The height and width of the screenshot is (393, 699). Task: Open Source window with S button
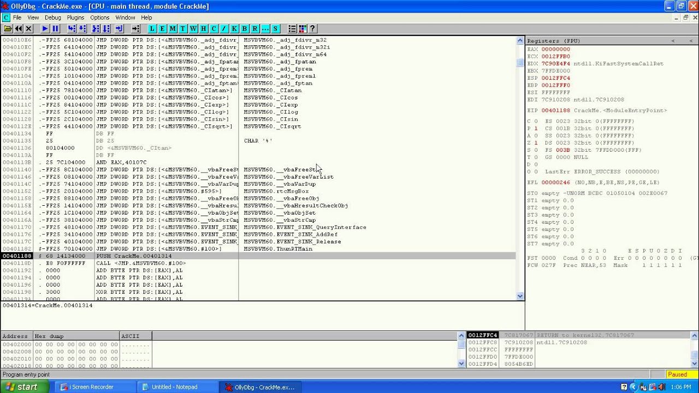(275, 28)
